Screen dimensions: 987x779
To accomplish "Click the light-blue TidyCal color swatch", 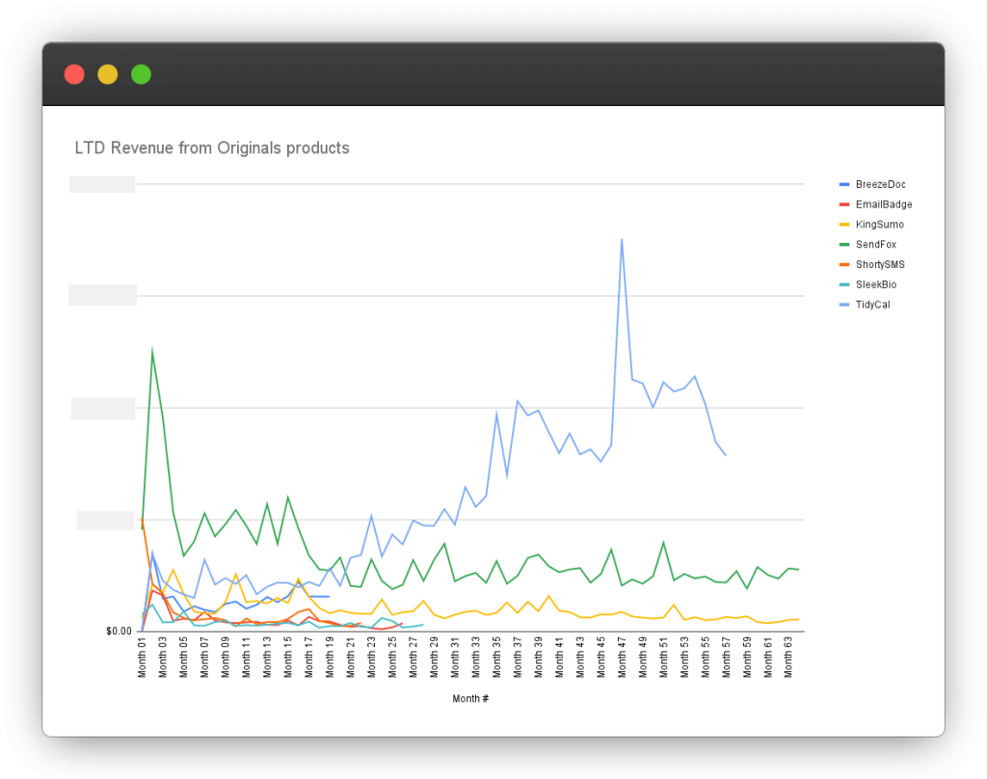I will click(x=843, y=305).
